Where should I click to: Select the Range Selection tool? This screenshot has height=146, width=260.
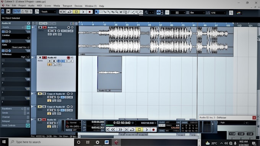(x=101, y=12)
